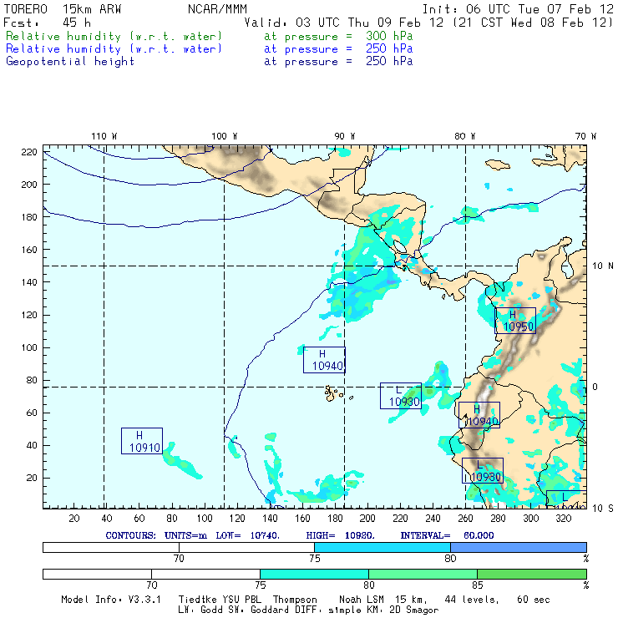Select the H 10940 box west of 90 W
Image resolution: width=618 pixels, height=618 pixels.
(x=324, y=360)
